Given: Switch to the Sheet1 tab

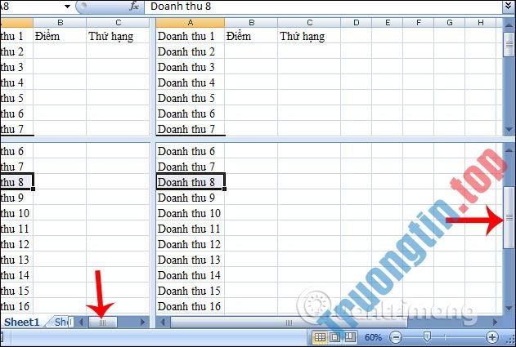Looking at the screenshot, I should click(x=22, y=322).
